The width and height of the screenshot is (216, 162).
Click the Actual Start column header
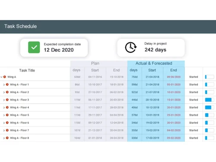point(152,70)
